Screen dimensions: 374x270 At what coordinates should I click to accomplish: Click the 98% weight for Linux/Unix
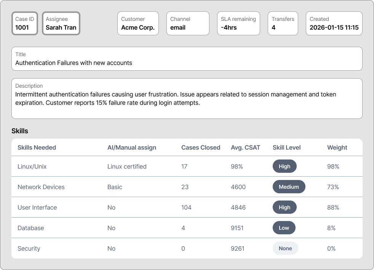(333, 166)
